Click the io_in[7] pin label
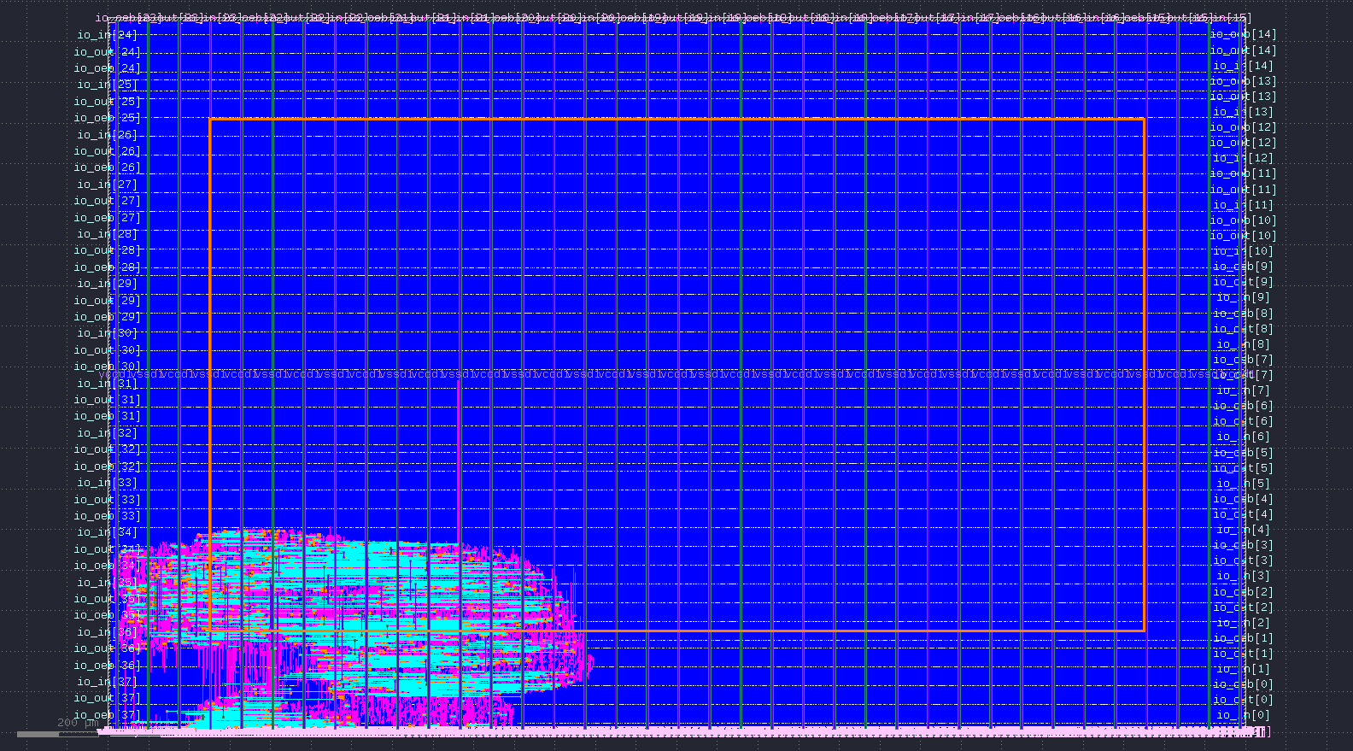1353x751 pixels. click(x=1244, y=390)
